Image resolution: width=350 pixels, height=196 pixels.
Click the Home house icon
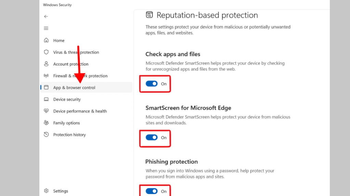point(46,40)
